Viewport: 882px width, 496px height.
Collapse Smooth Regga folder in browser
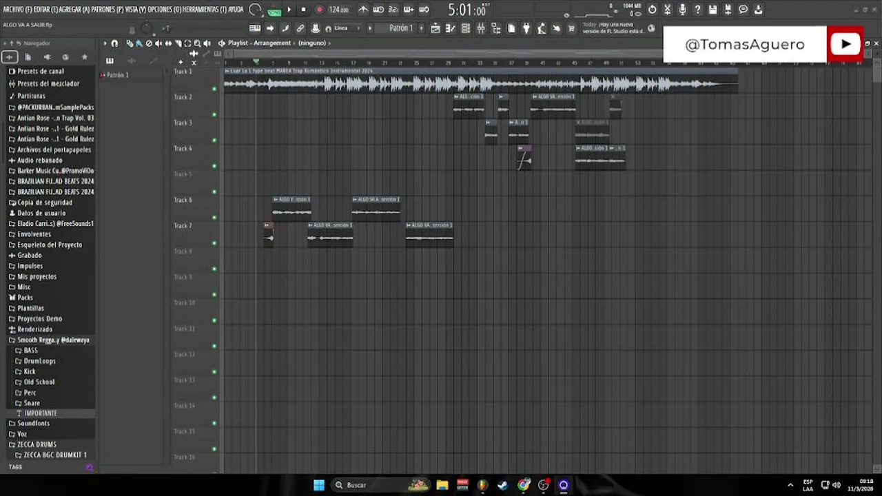(x=49, y=340)
